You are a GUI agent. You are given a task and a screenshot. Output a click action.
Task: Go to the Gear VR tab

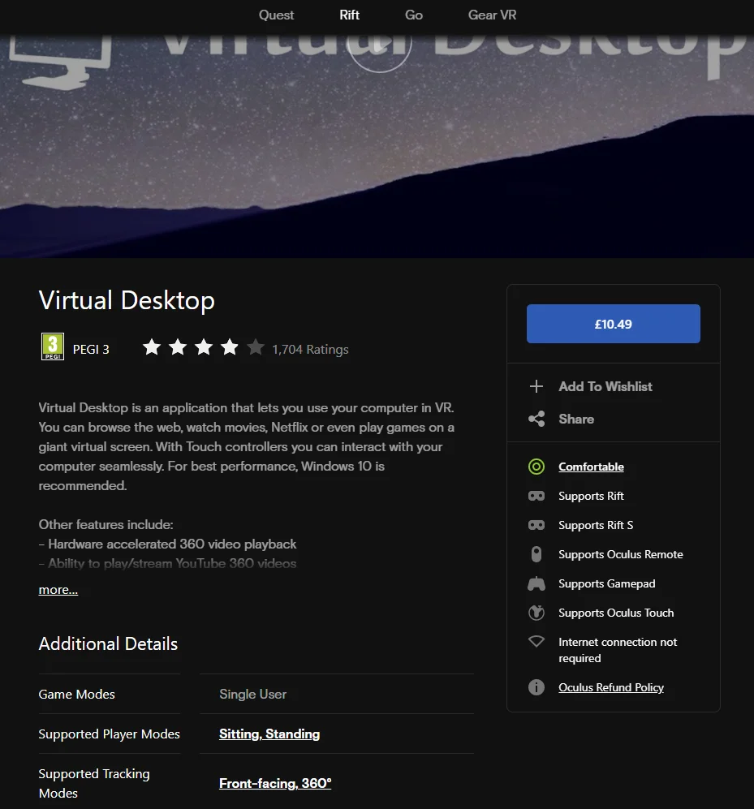[x=493, y=15]
